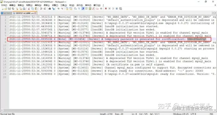Open the 文件(F) menu
217x115 pixels.
(4, 5)
